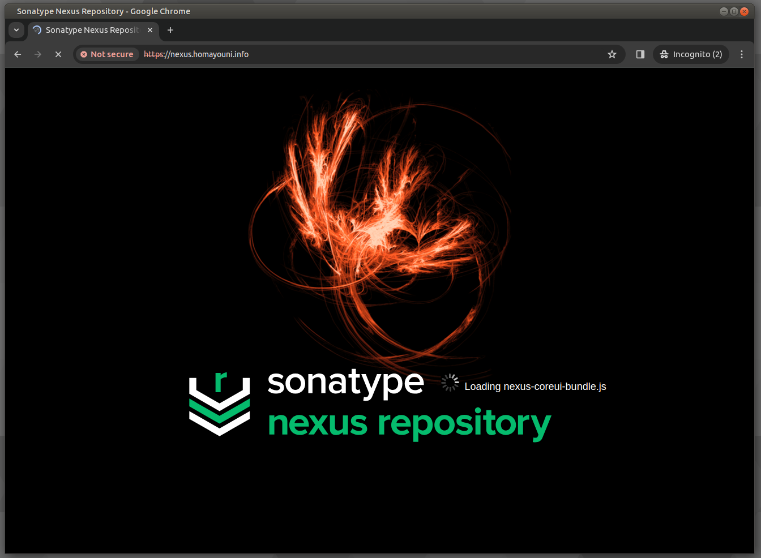
Task: Click the forward navigation arrow
Action: 38,54
